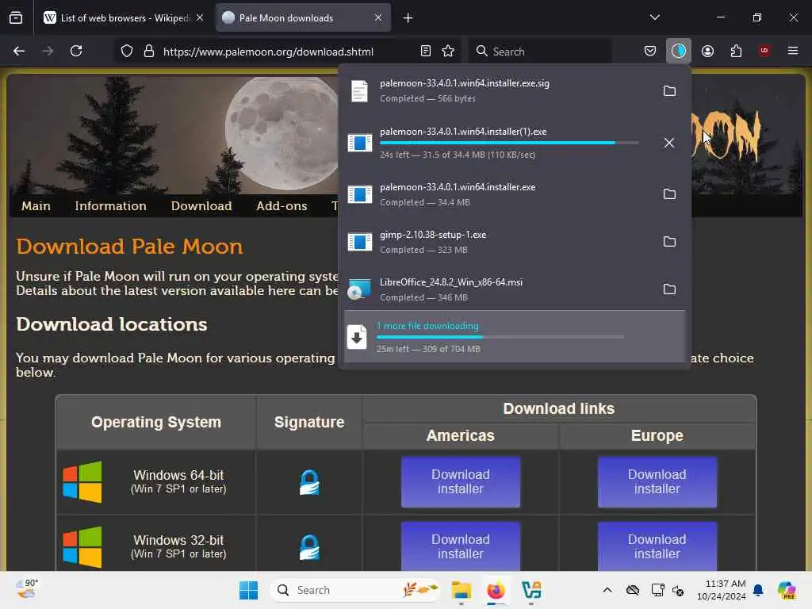Open Firefox application menu
Screen dimensions: 812x609
[793, 51]
